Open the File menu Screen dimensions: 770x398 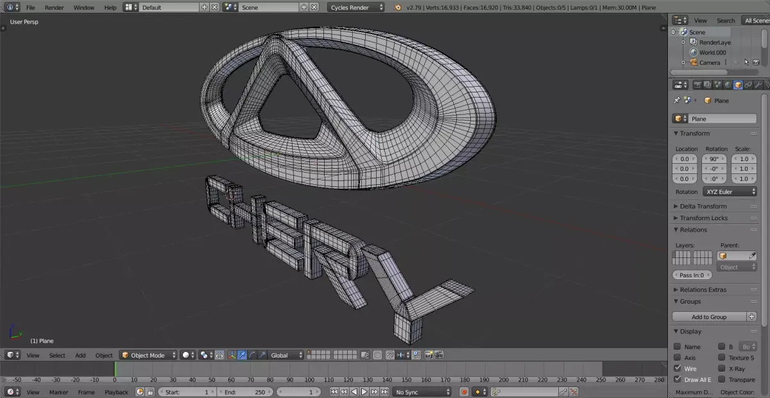(30, 7)
